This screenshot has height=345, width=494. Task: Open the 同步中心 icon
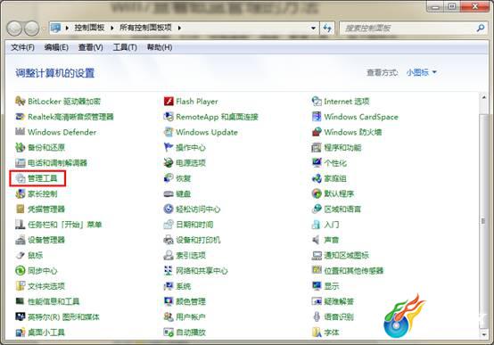(x=21, y=271)
